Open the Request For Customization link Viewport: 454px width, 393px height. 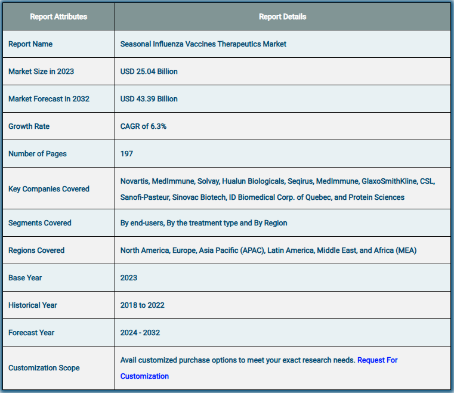click(x=377, y=360)
